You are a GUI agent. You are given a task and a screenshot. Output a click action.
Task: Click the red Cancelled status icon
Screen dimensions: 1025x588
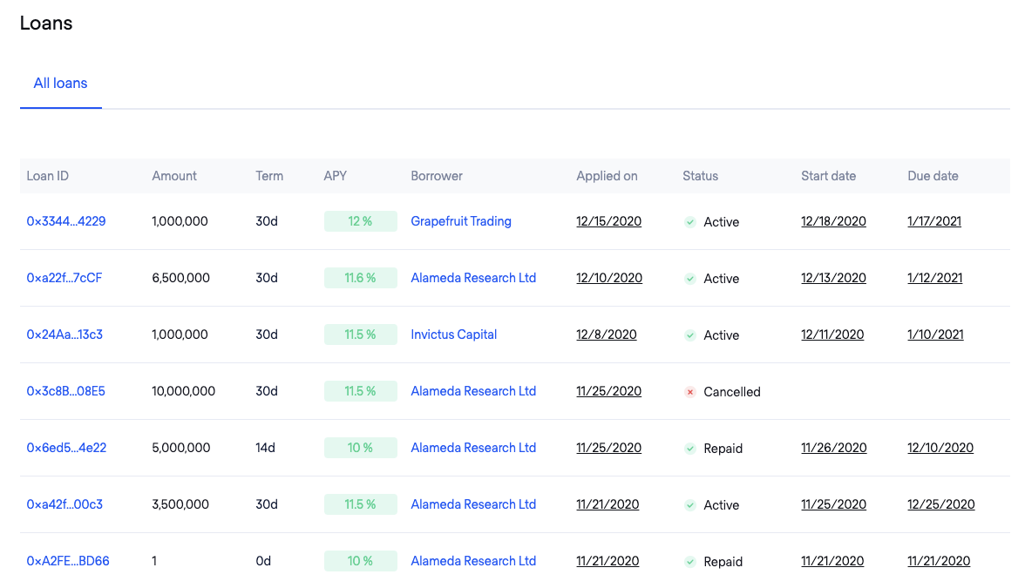tap(689, 392)
